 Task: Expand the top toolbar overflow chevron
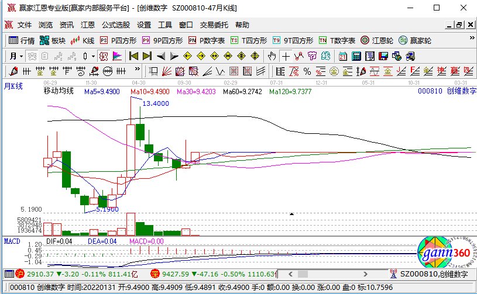click(472, 38)
